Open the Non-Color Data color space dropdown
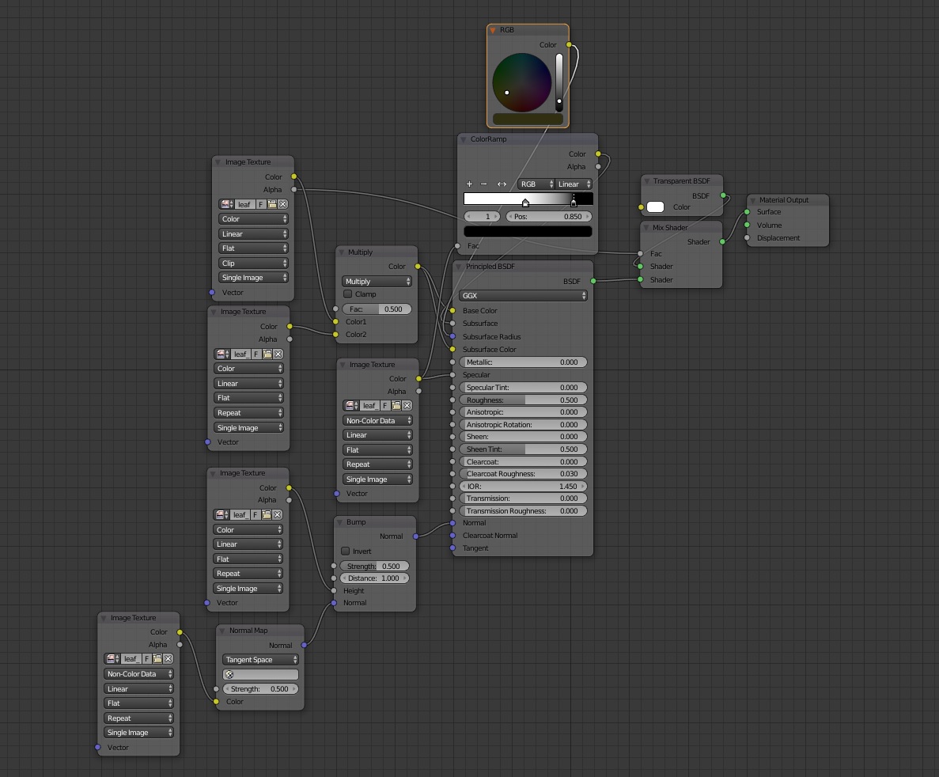This screenshot has width=939, height=777. click(x=377, y=420)
